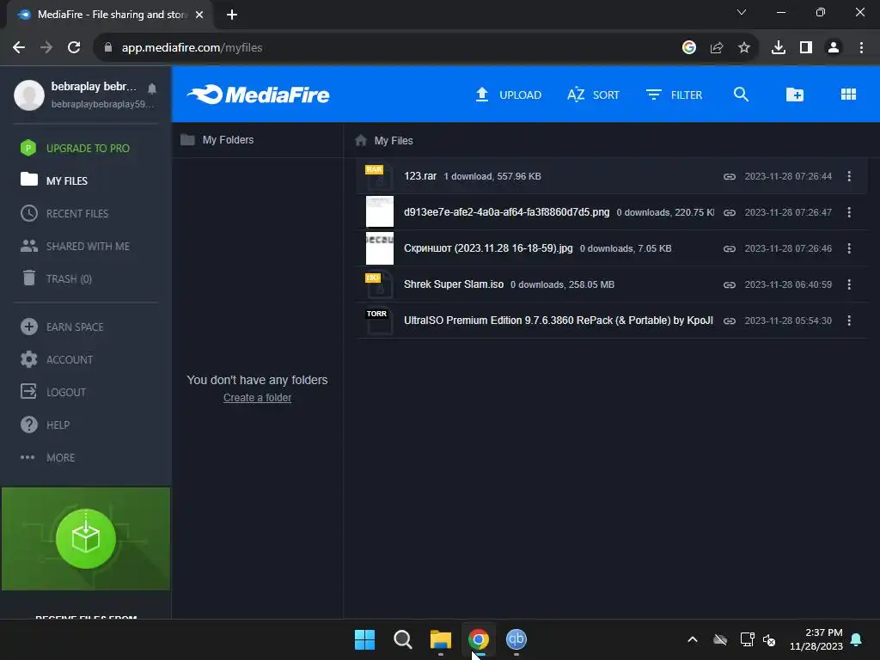Click the user profile avatar
This screenshot has height=660, width=880.
pos(29,95)
